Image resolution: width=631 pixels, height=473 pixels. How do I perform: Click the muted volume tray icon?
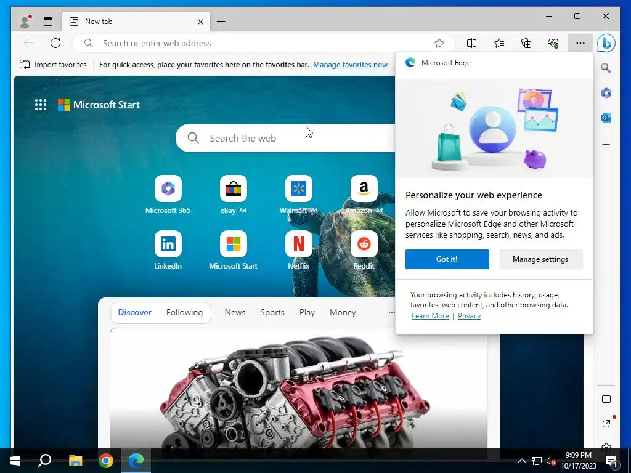pos(551,461)
